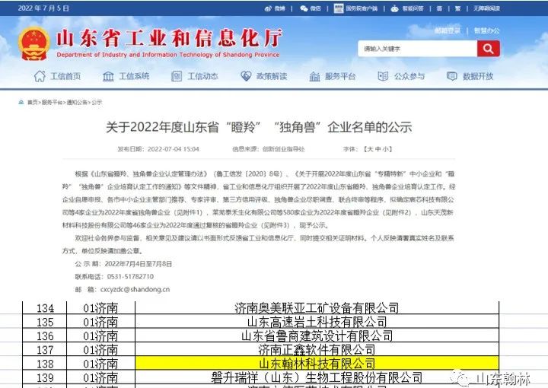
Task: Open the 邮箱登录 link
Action: (x=448, y=30)
